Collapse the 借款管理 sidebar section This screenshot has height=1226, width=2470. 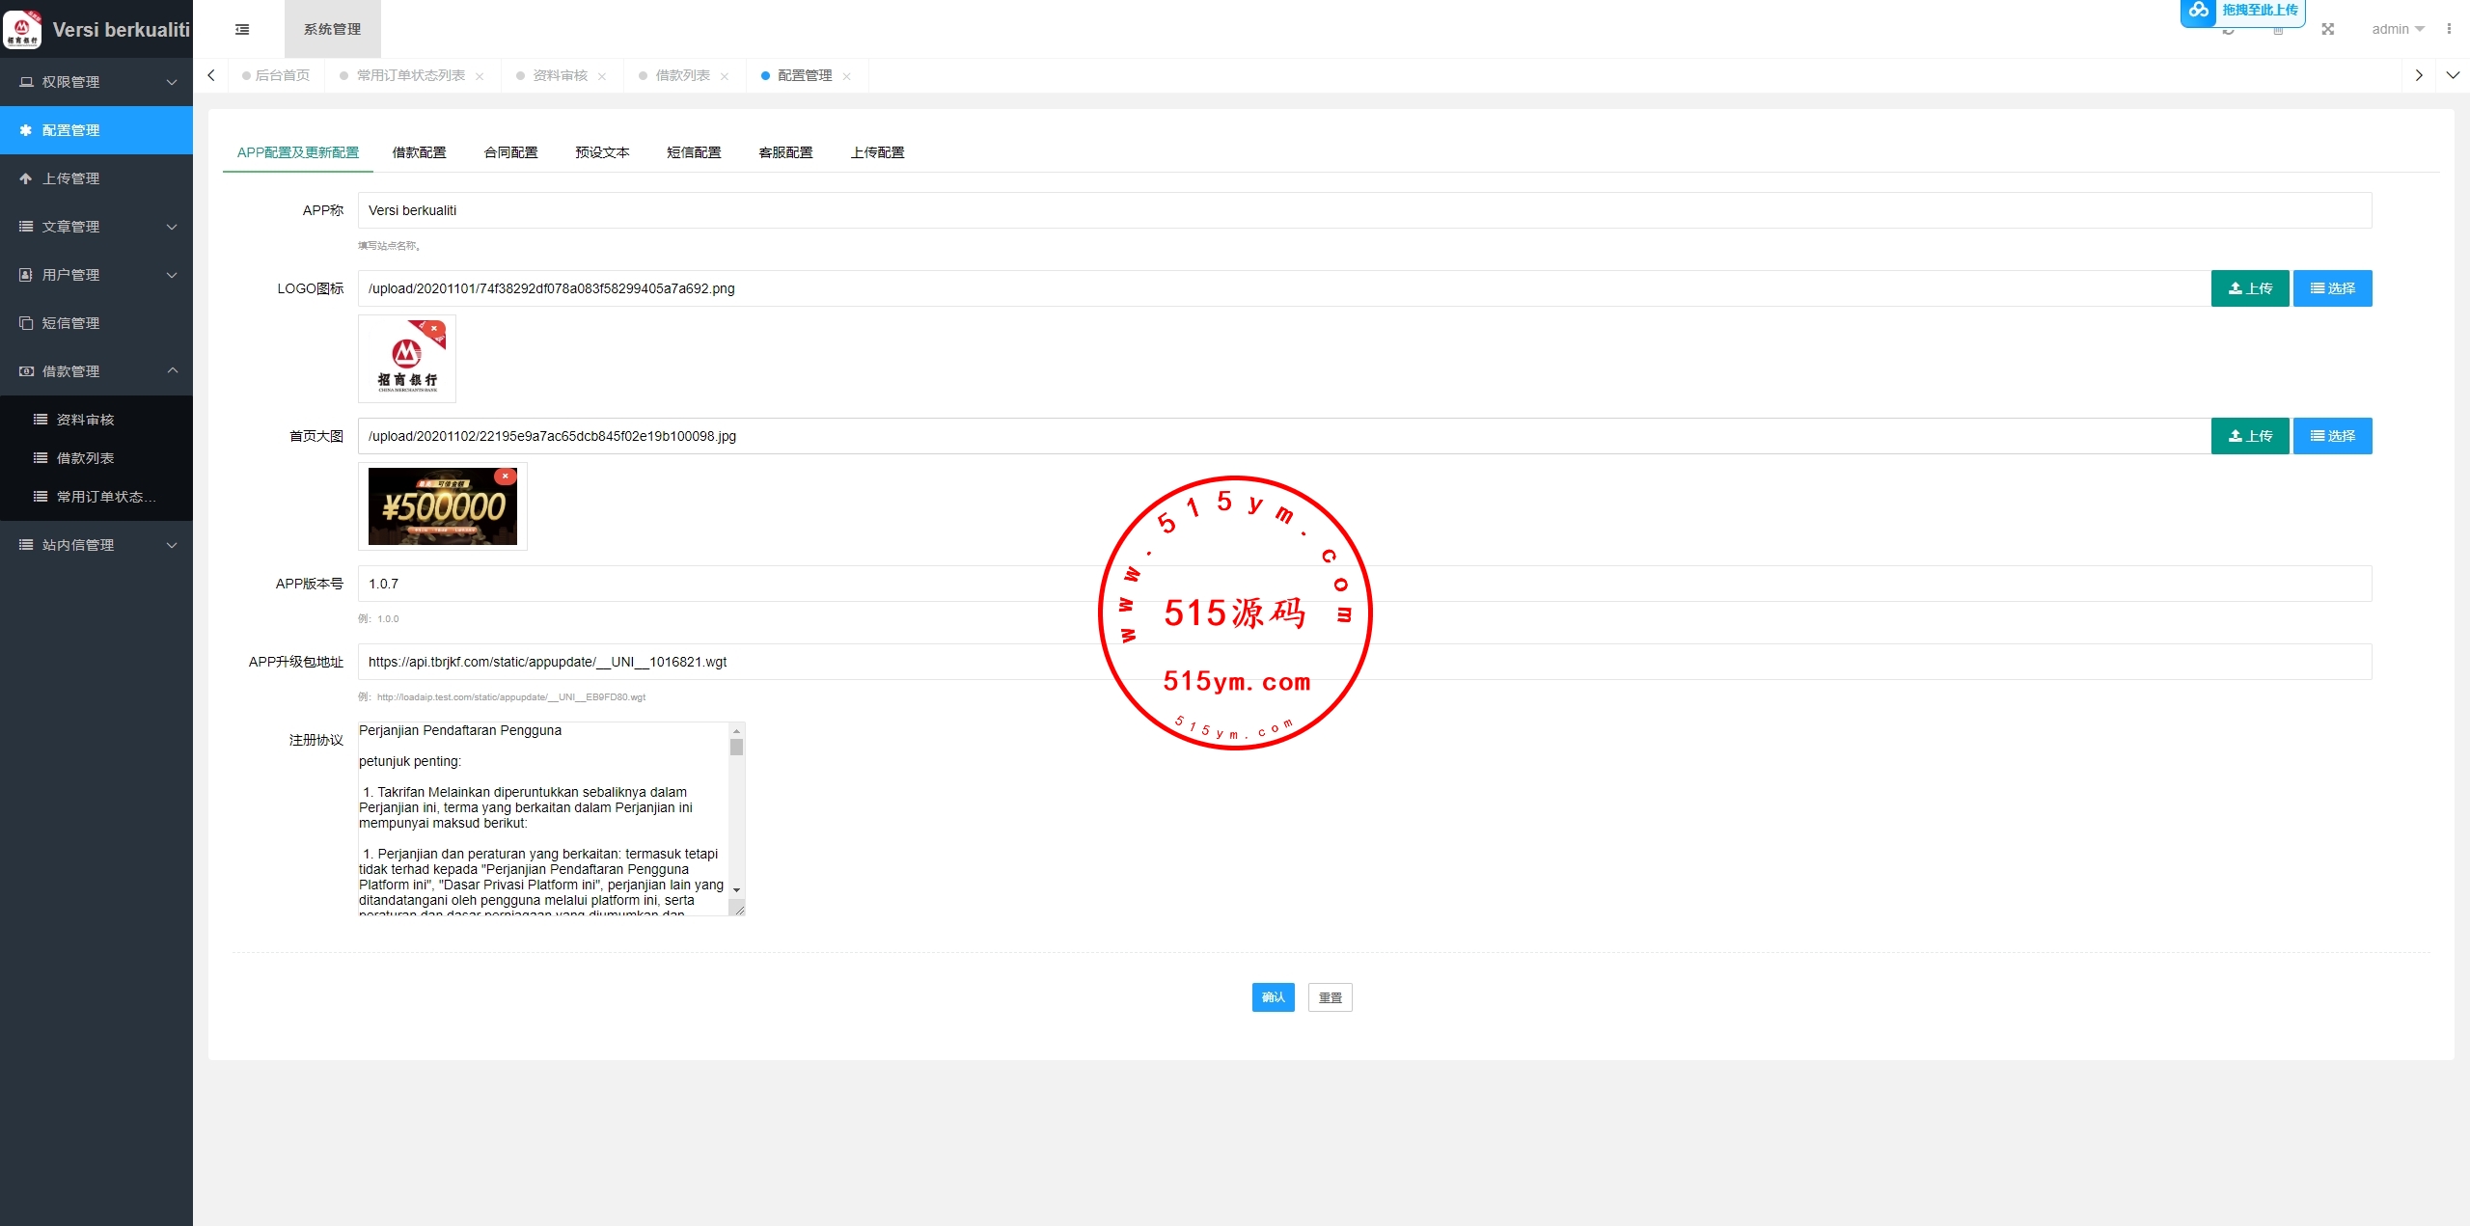tap(96, 371)
